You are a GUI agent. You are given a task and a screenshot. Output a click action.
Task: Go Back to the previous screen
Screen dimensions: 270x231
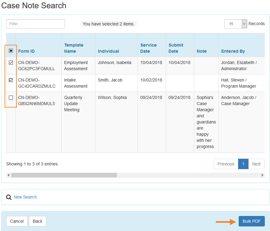(x=37, y=221)
